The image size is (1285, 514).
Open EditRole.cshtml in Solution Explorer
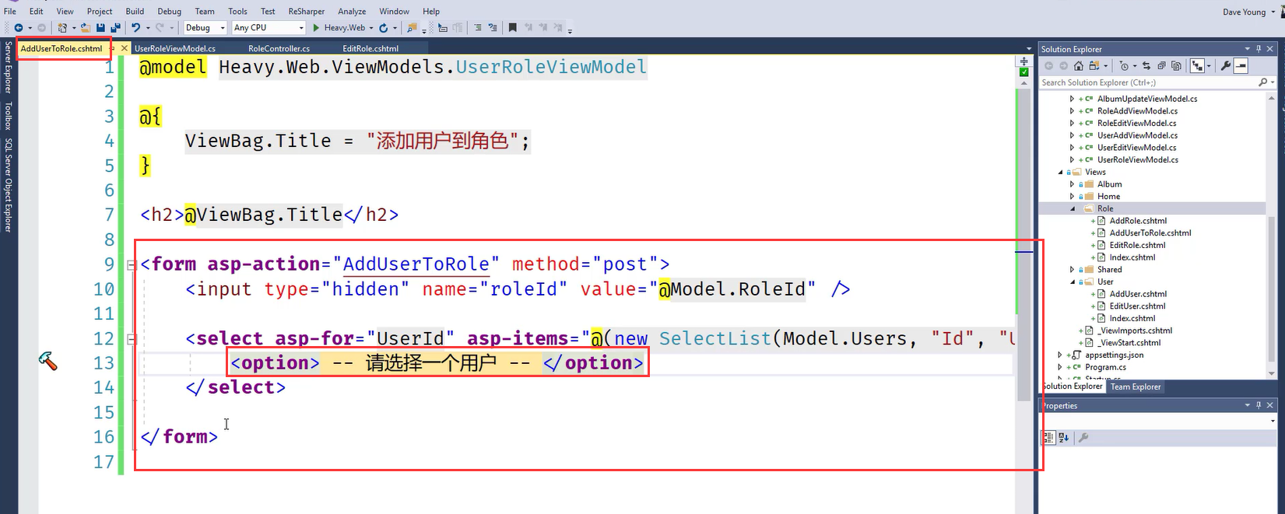point(1136,245)
